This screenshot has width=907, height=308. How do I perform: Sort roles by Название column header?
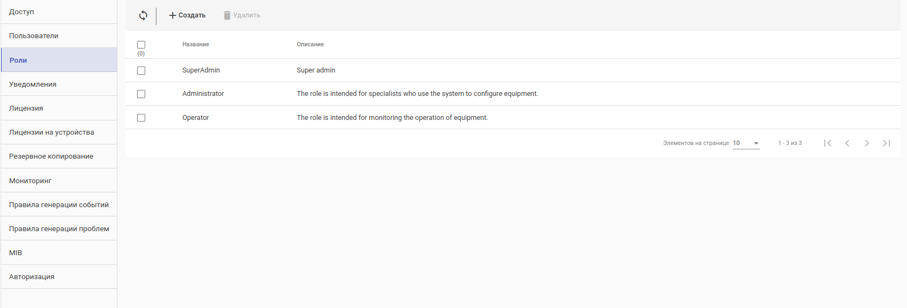pyautogui.click(x=195, y=45)
